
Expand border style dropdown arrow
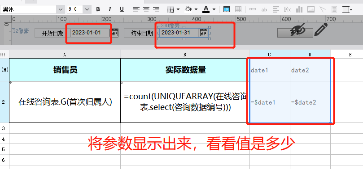coord(178,9)
